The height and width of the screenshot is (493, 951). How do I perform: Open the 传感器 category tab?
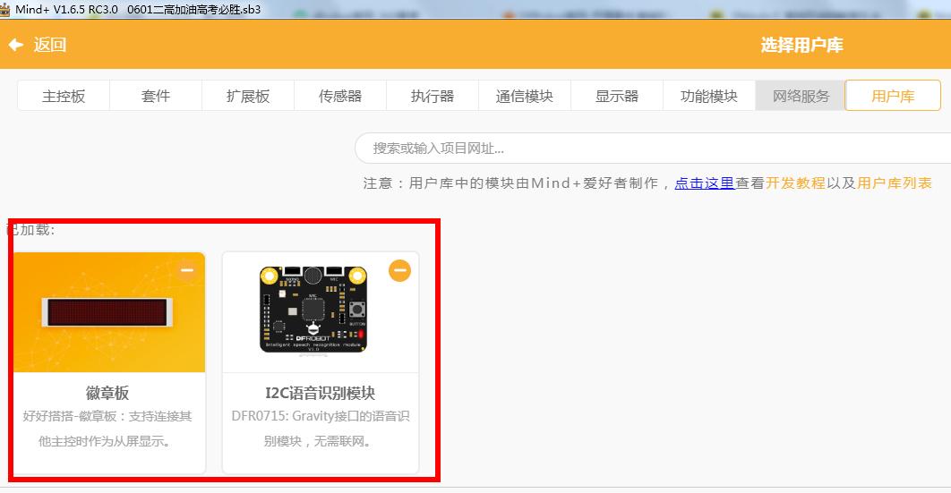(340, 97)
